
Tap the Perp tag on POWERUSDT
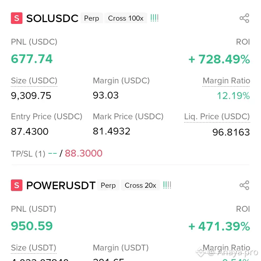108,185
